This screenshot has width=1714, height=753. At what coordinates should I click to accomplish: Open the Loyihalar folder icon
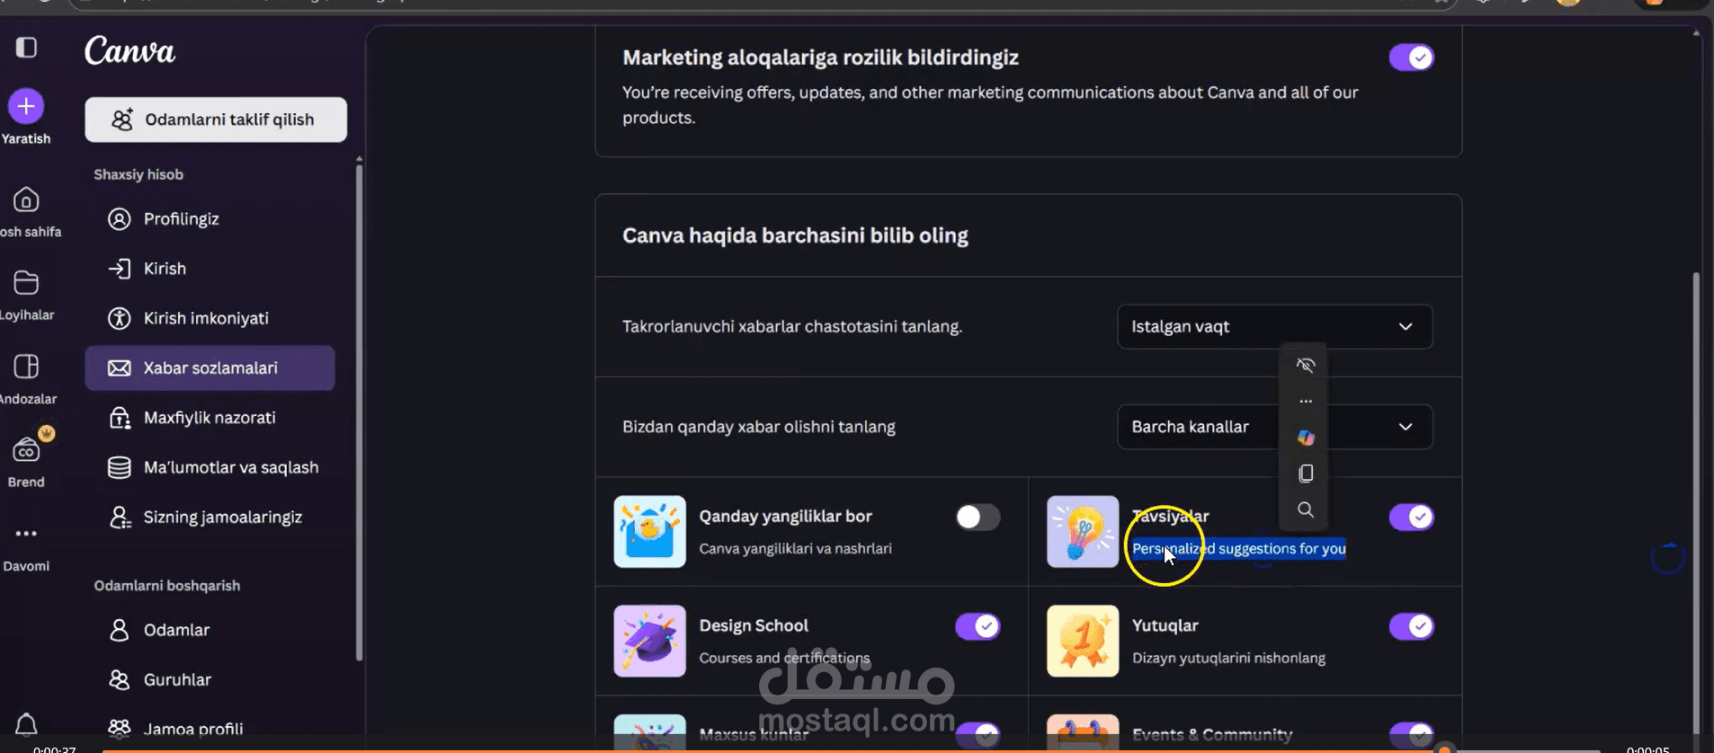pyautogui.click(x=26, y=283)
